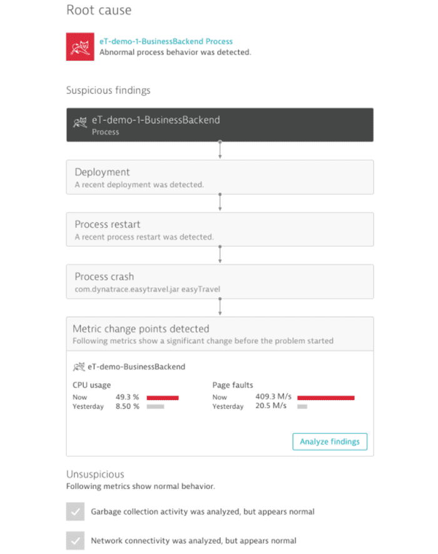Click Tomcat icon in dark process header
438x554 pixels.
[80, 122]
